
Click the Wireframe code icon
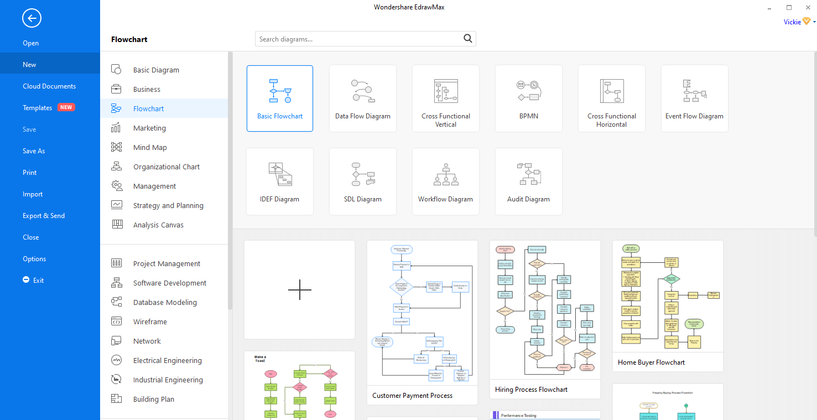(x=116, y=322)
